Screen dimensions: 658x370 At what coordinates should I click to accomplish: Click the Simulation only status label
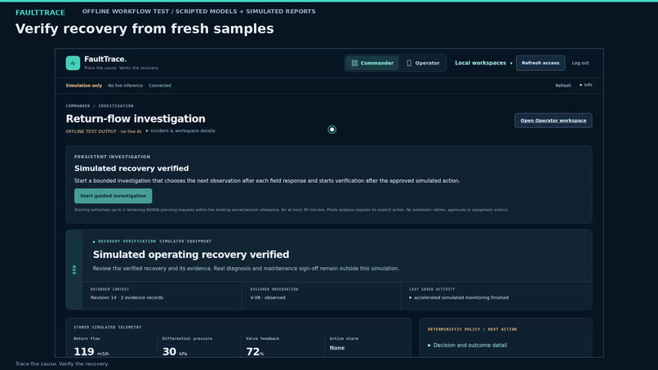(x=84, y=85)
